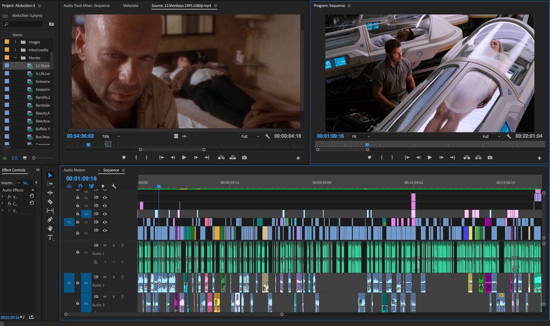Click drag audio only icon in Source
This screenshot has width=550, height=326.
185,136
